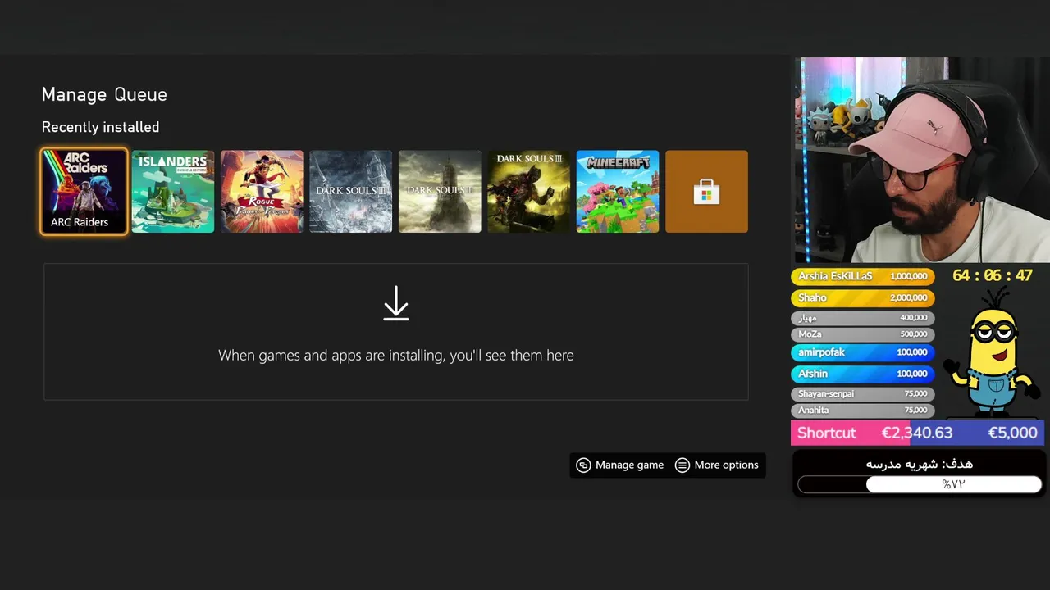The height and width of the screenshot is (590, 1050).
Task: Open More options
Action: (717, 465)
